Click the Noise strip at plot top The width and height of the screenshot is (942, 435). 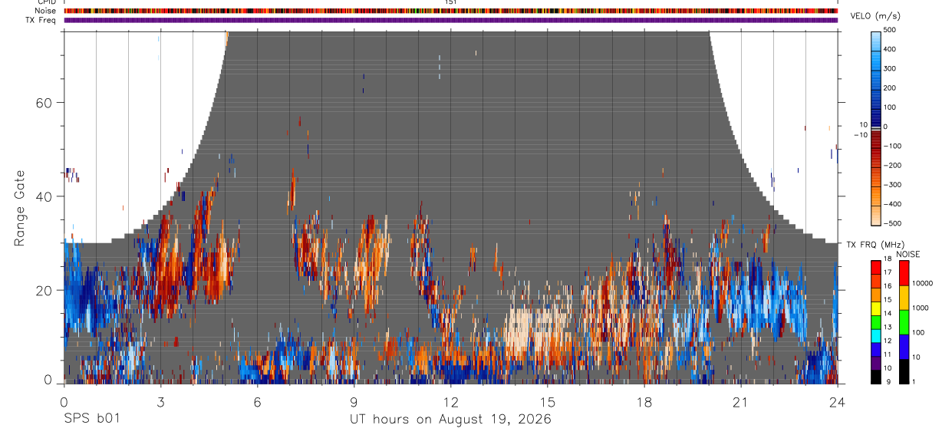(x=450, y=11)
